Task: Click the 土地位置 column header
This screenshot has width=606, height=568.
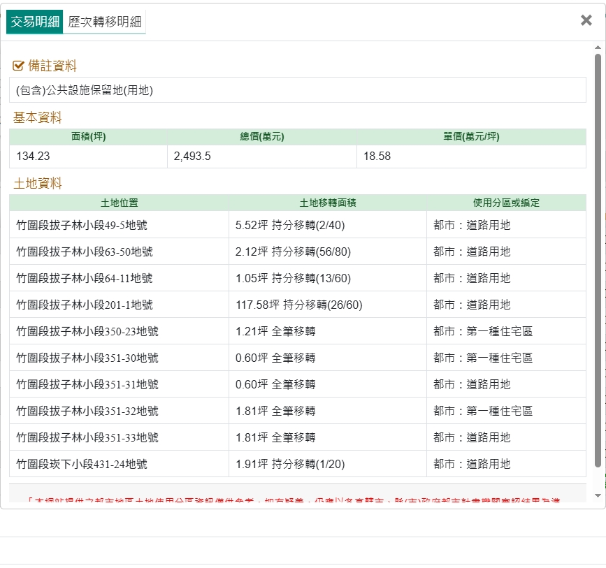Action: (x=119, y=203)
